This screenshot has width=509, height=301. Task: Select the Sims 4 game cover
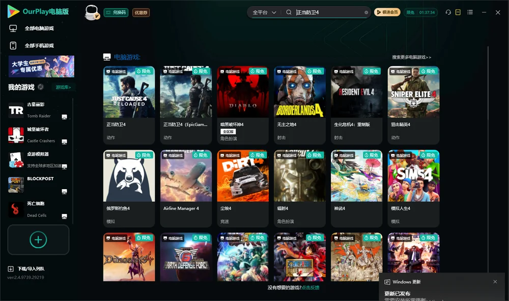click(413, 176)
